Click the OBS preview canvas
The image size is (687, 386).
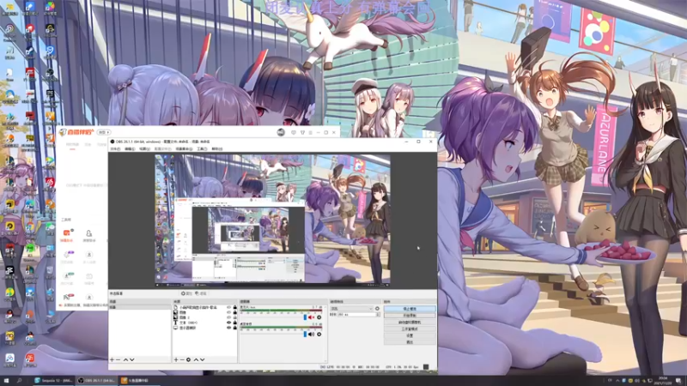[272, 220]
